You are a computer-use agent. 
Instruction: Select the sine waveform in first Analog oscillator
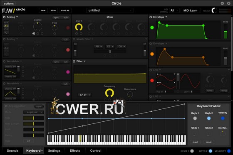(6, 22)
